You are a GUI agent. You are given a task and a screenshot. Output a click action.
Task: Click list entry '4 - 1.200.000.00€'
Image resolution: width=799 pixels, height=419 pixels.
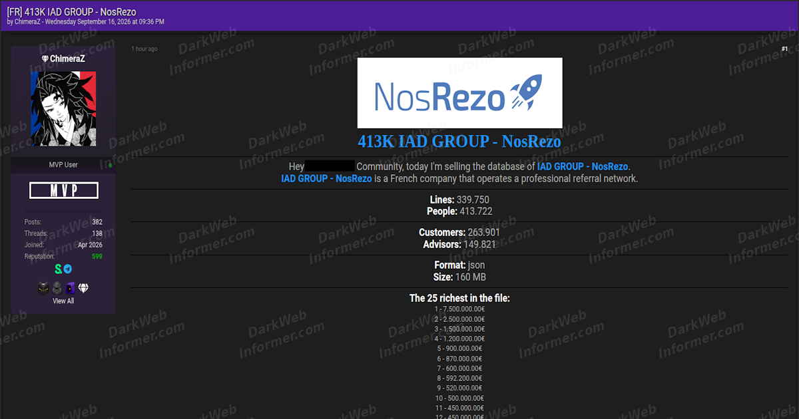(459, 339)
